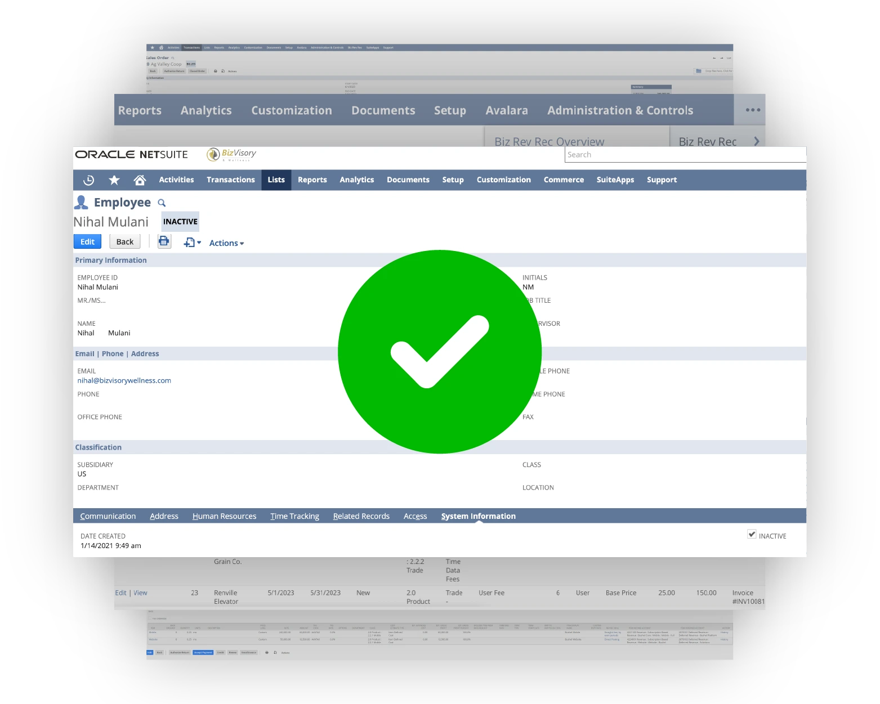Go to the Home icon
Screen dimensions: 880x704
click(140, 180)
